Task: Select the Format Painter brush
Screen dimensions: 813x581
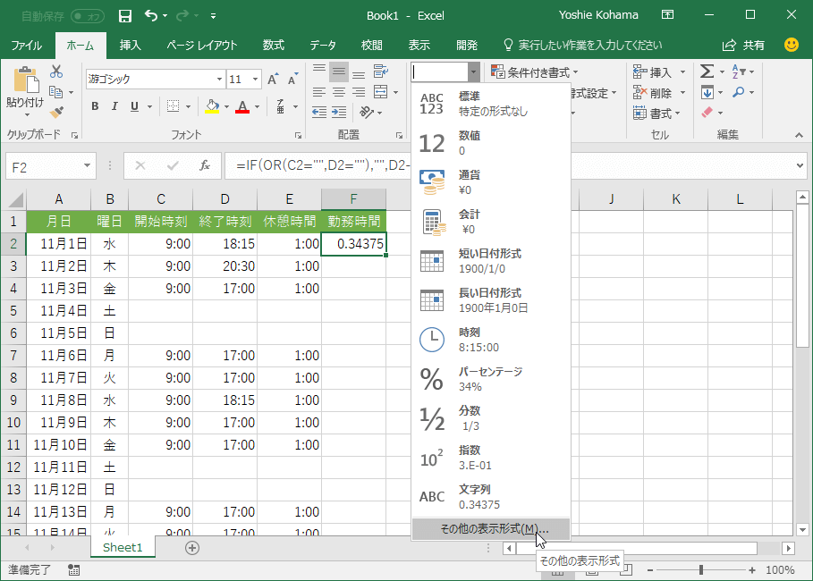Action: click(56, 113)
